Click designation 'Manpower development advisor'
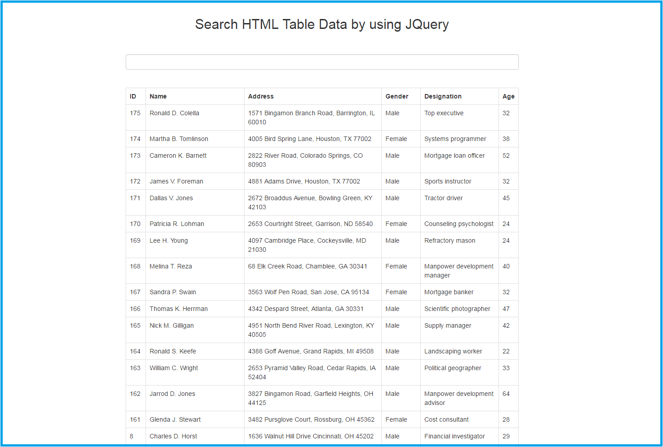The image size is (663, 447). (459, 398)
